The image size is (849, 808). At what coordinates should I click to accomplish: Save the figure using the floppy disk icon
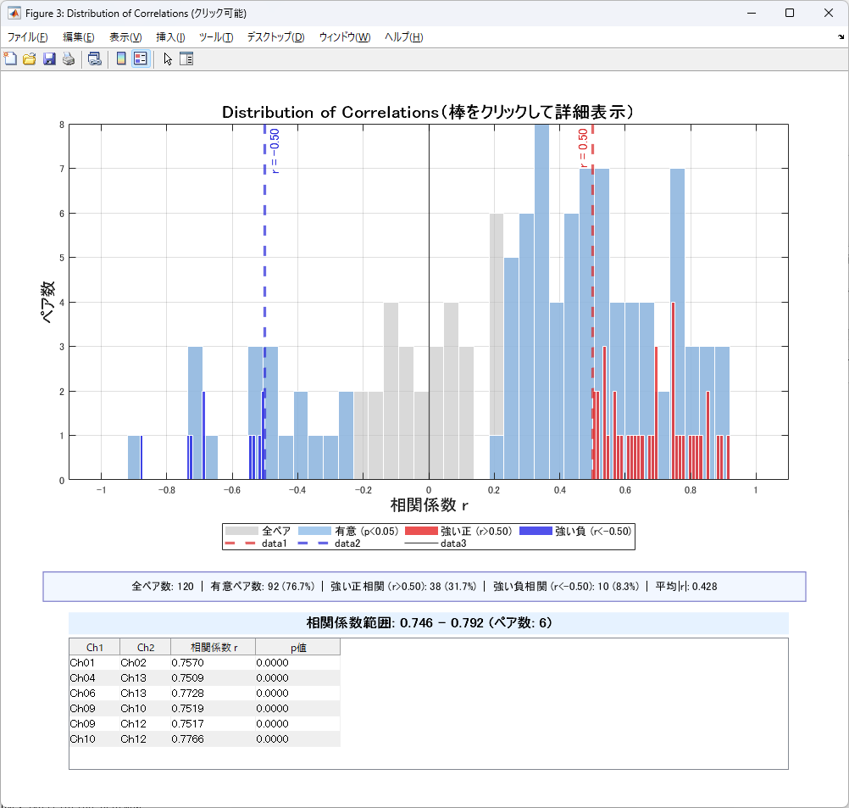(x=49, y=59)
